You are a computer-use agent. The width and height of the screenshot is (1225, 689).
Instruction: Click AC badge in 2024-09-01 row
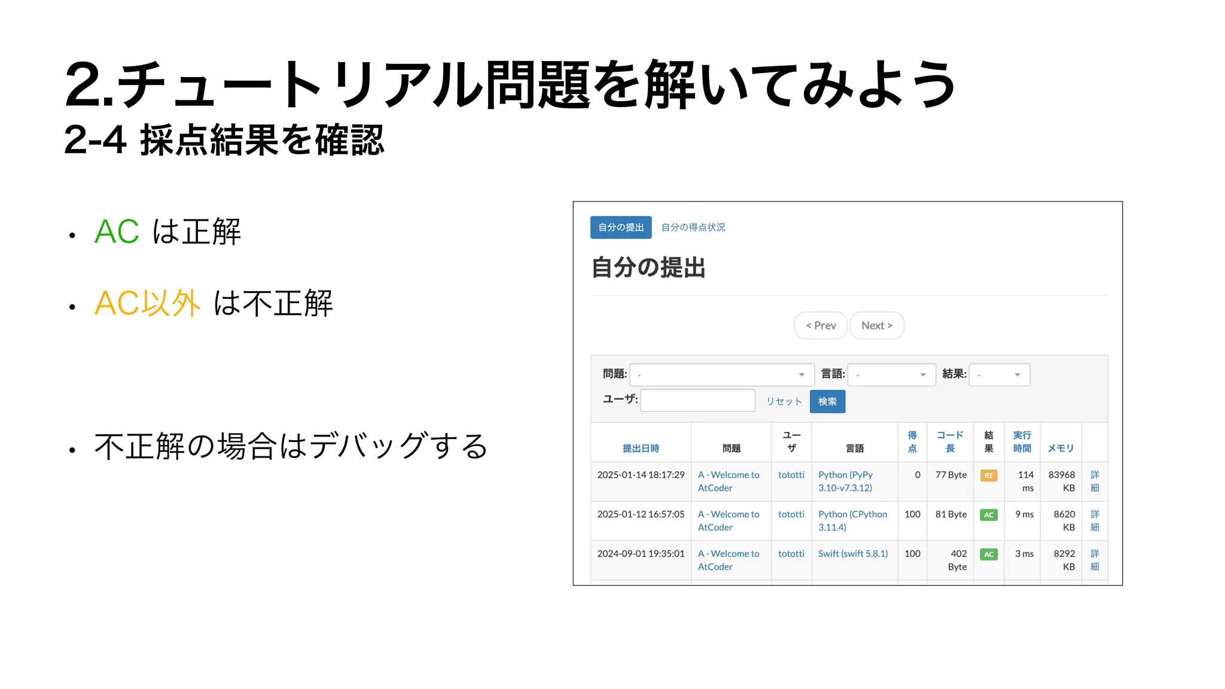989,554
